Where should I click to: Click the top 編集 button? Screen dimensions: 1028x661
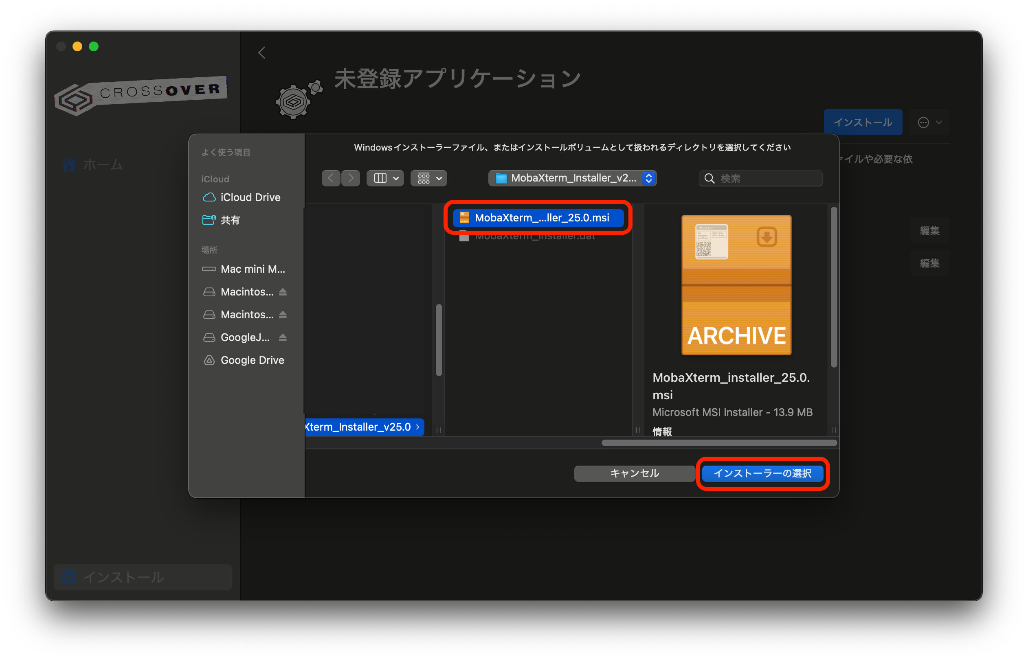(x=929, y=230)
